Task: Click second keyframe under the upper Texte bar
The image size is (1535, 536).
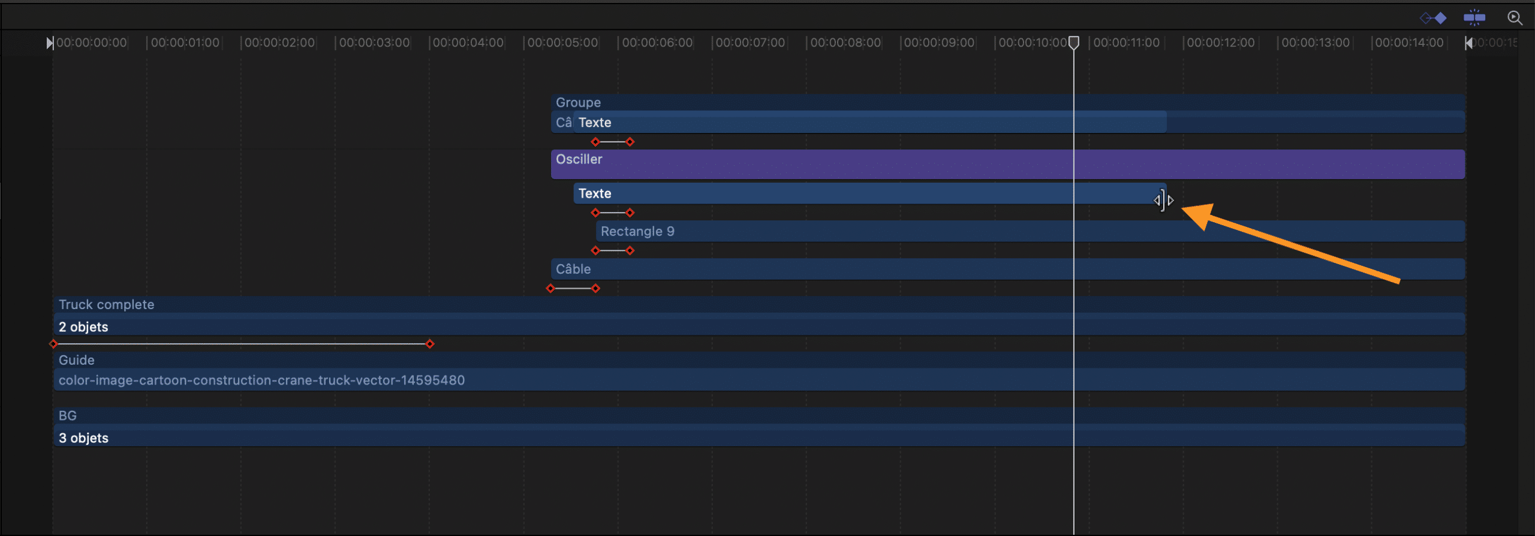Action: 630,142
